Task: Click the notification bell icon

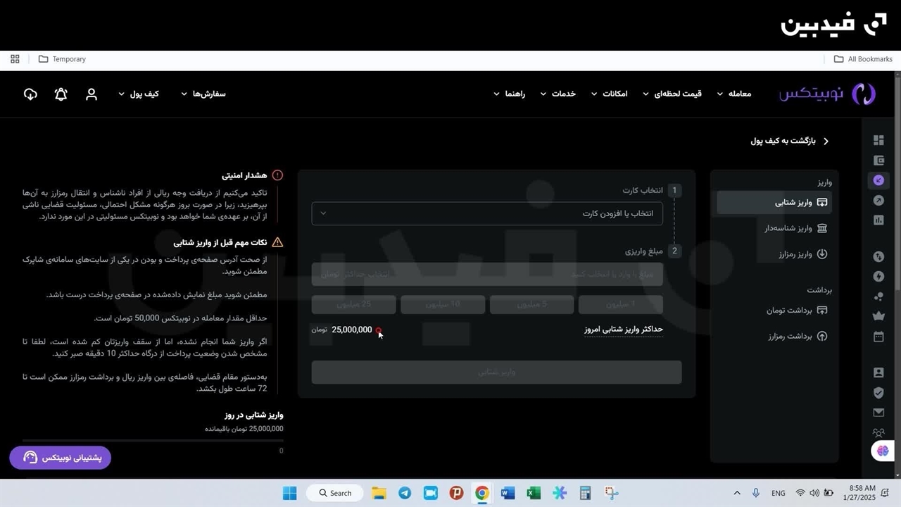Action: (61, 94)
